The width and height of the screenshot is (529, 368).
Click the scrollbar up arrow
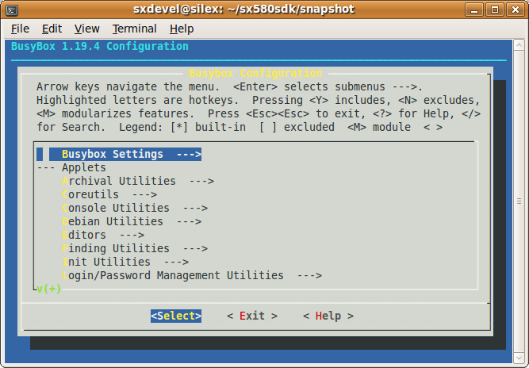(x=519, y=45)
